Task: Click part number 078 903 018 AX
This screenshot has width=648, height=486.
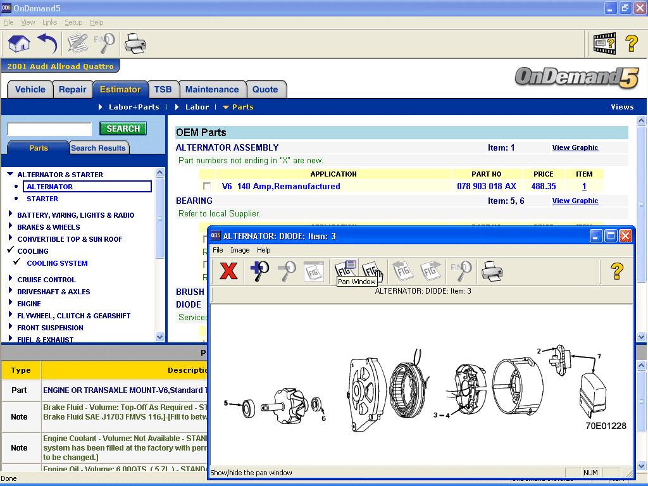Action: click(x=487, y=187)
